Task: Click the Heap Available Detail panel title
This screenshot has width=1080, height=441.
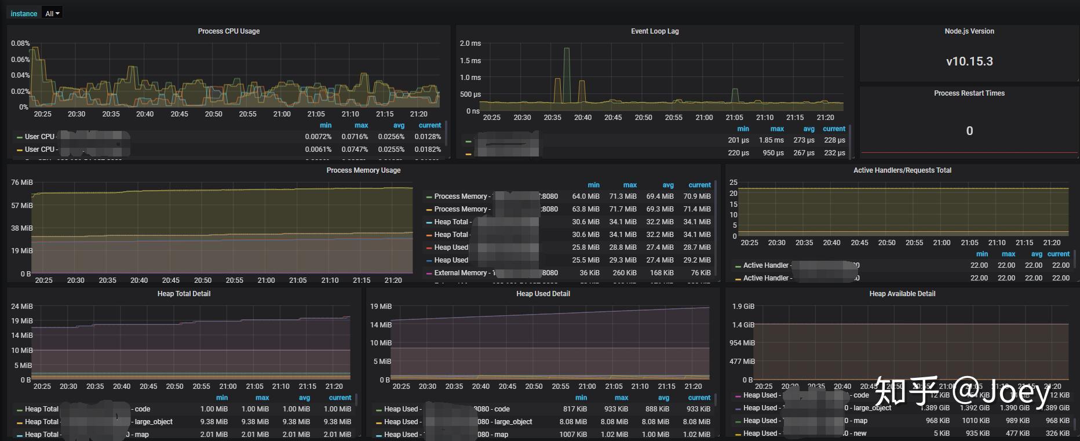Action: point(902,294)
